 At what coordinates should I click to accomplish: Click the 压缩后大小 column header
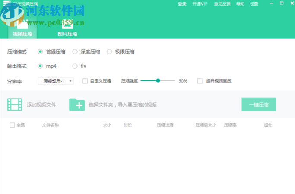(206, 125)
